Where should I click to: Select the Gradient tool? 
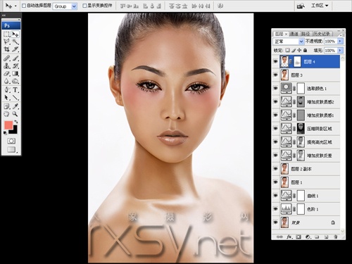(15, 73)
